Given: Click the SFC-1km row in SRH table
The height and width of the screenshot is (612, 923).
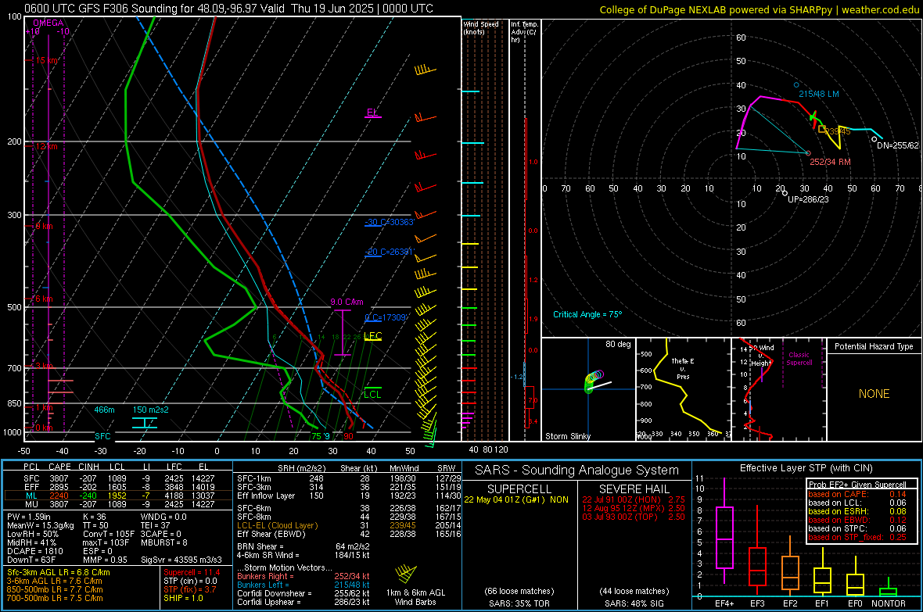Looking at the screenshot, I should click(349, 478).
